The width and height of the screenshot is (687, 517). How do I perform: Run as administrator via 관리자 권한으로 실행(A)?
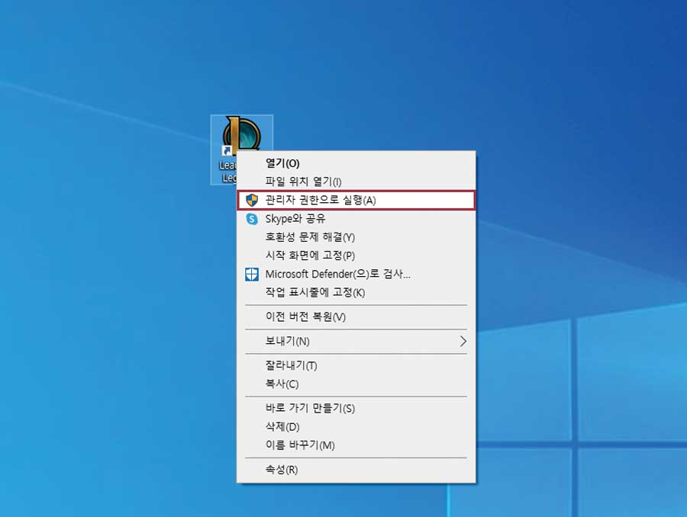(x=356, y=201)
